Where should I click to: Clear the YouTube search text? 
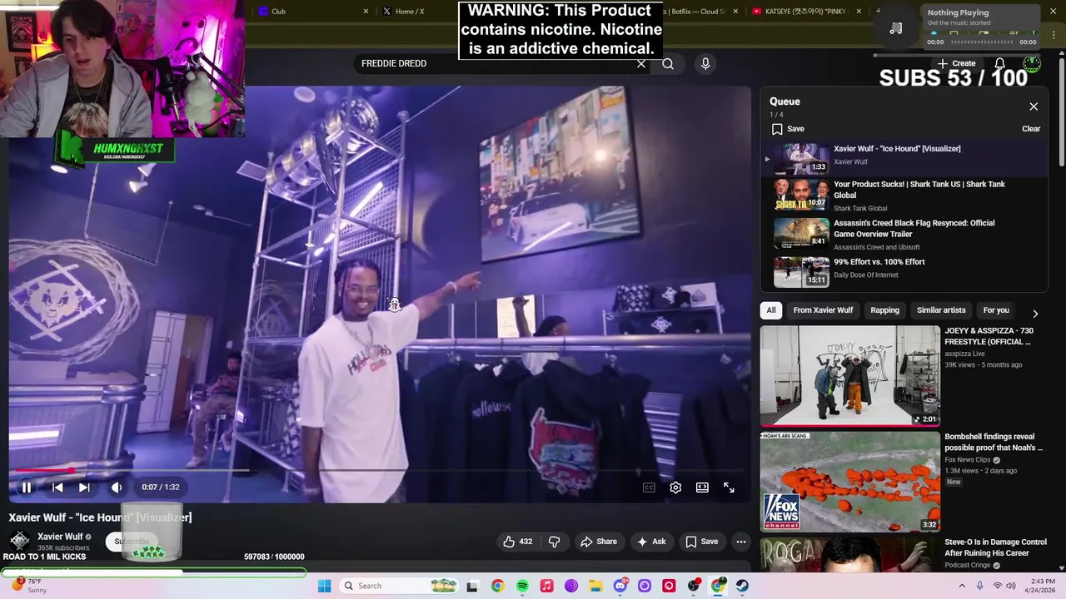coord(641,63)
